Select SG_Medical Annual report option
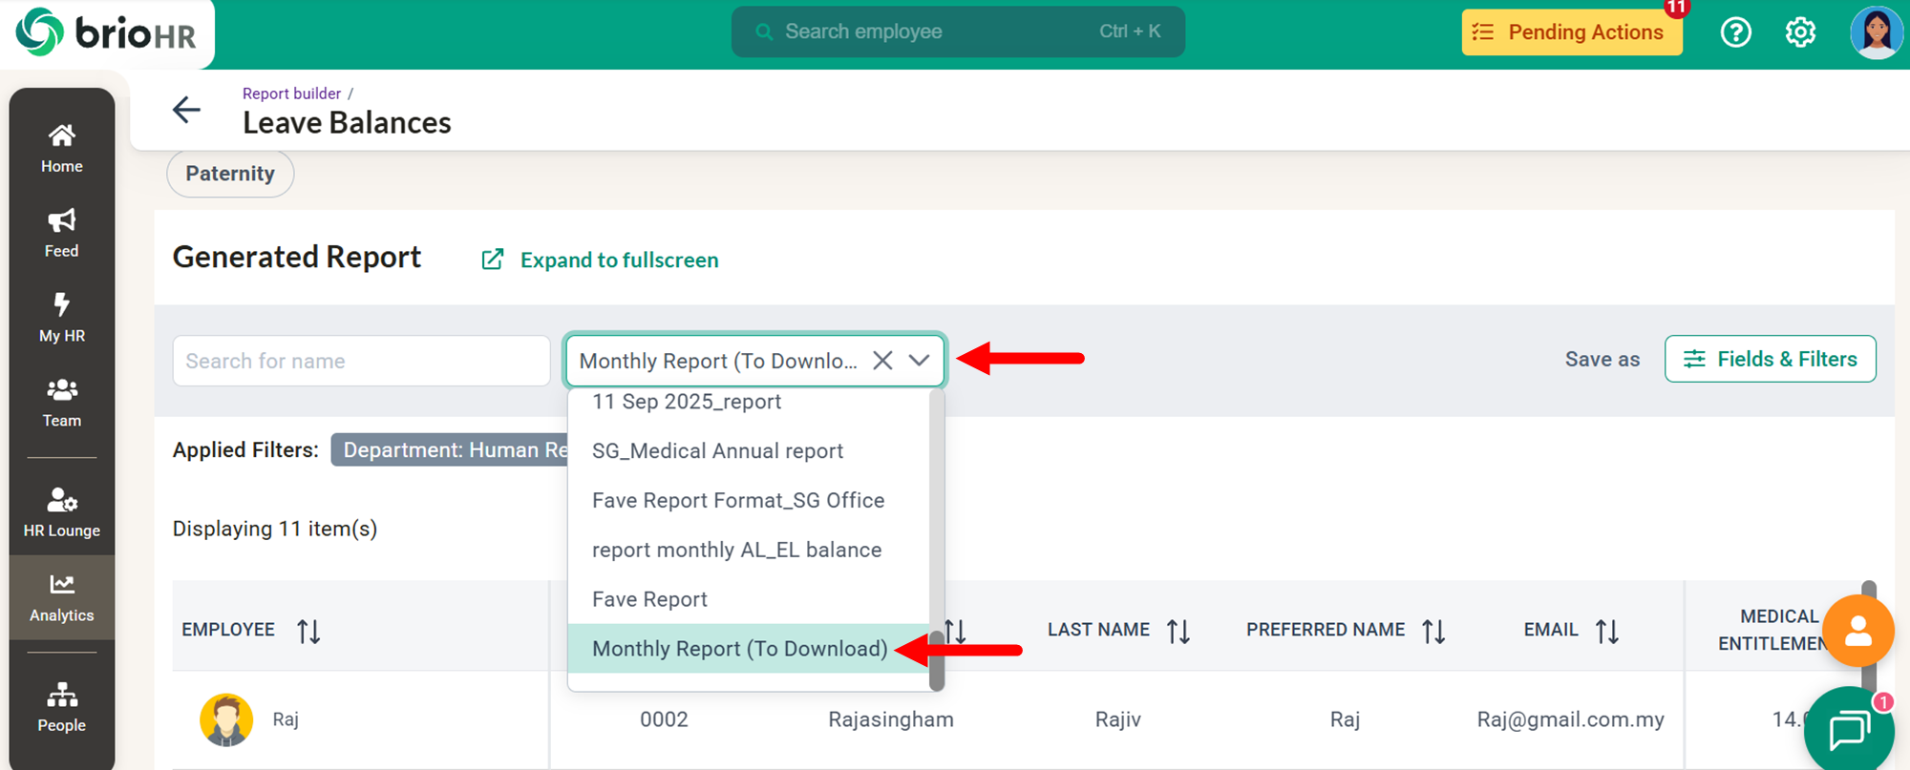The width and height of the screenshot is (1910, 770). tap(717, 451)
